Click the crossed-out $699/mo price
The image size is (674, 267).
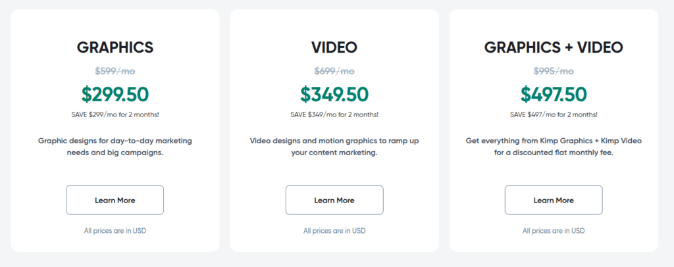pyautogui.click(x=334, y=71)
